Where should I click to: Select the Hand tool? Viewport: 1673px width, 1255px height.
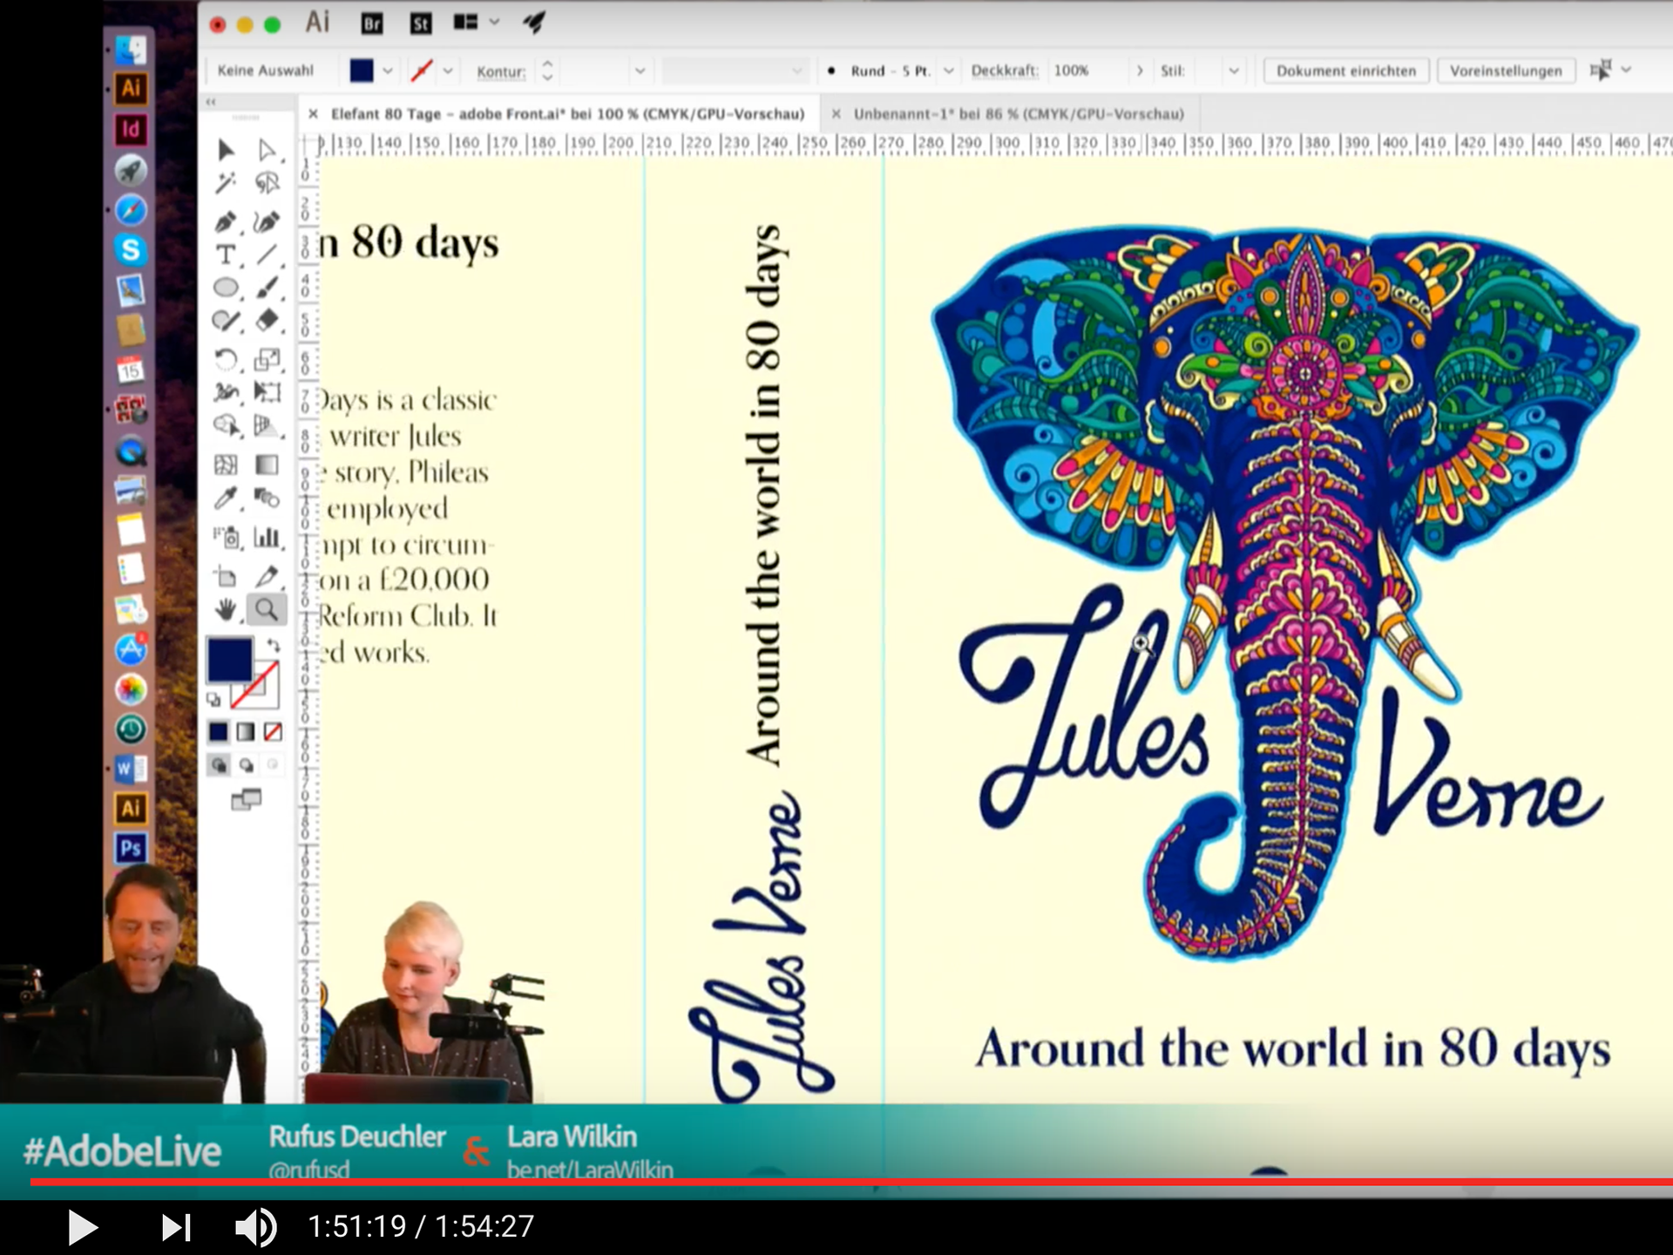[226, 610]
